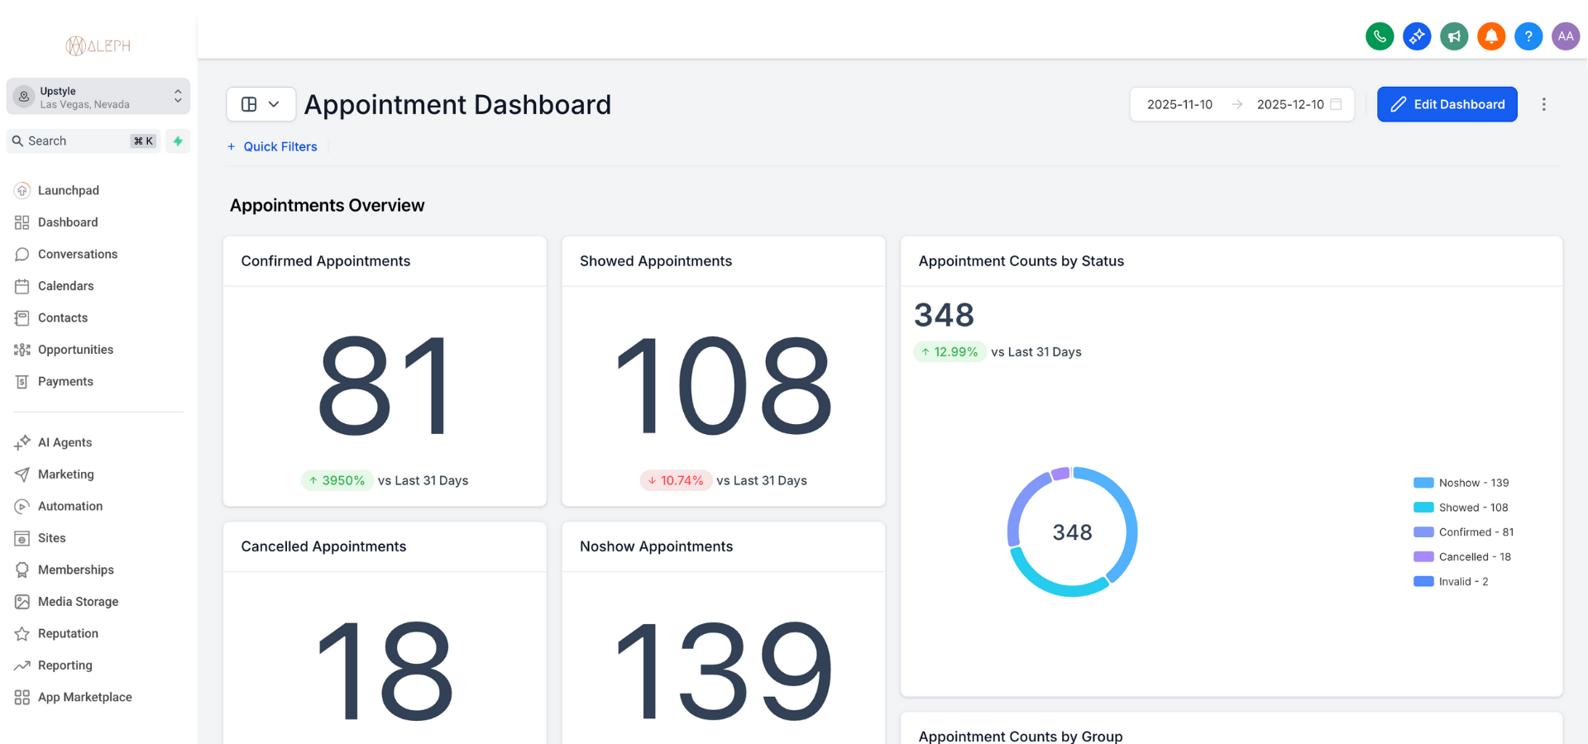The image size is (1588, 744).
Task: Click the green lightning bolt quick actions icon
Action: [178, 141]
